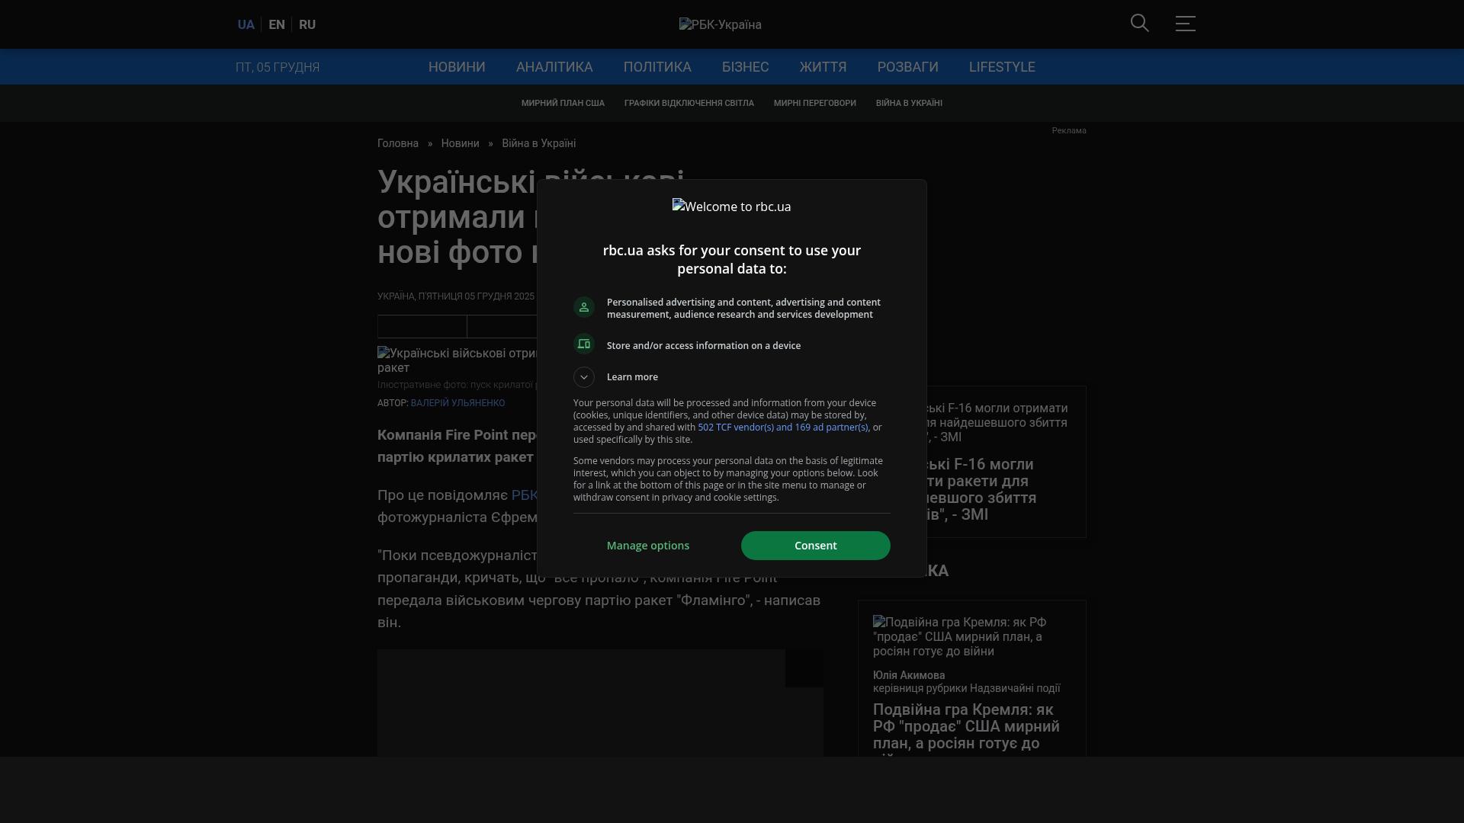The width and height of the screenshot is (1464, 823).
Task: Open ГРАФІКИ ВІДКЛЮЧЕННЯ СВІТЛА topic link
Action: 689,103
